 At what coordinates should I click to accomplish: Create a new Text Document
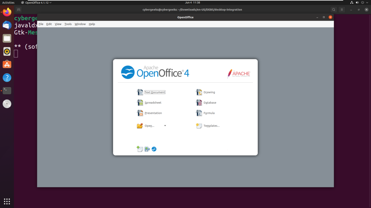pos(155,92)
